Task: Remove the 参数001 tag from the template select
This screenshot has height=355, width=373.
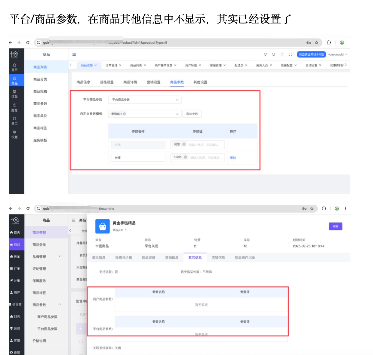Action: tap(124, 114)
